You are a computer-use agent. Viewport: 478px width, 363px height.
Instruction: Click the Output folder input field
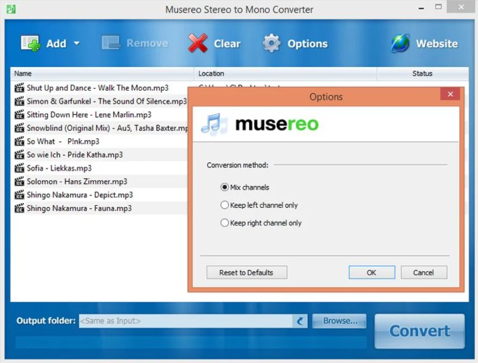(x=186, y=321)
